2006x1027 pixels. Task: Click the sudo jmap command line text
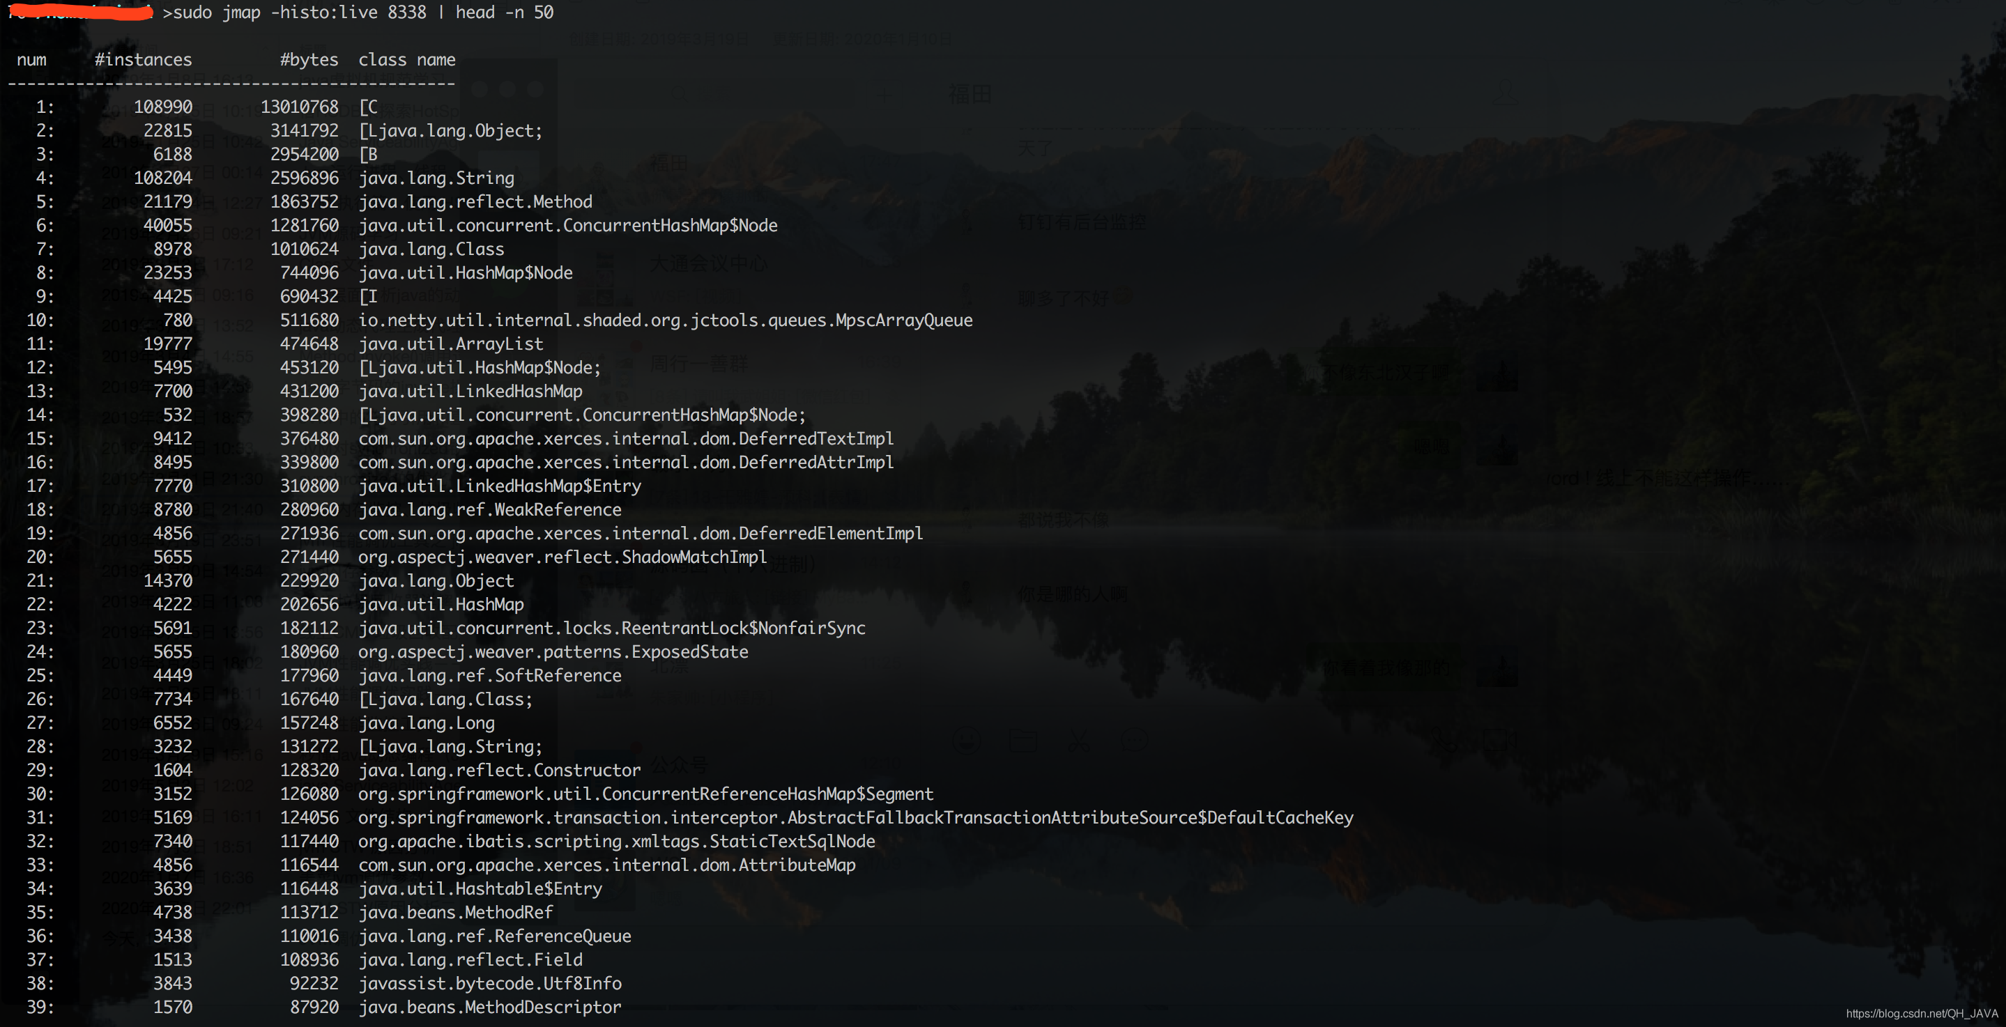point(363,13)
